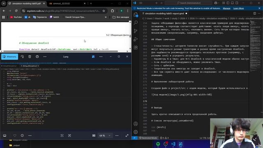263x148 pixels.
Task: Open the twitch bookmark
Action: [x=54, y=17]
